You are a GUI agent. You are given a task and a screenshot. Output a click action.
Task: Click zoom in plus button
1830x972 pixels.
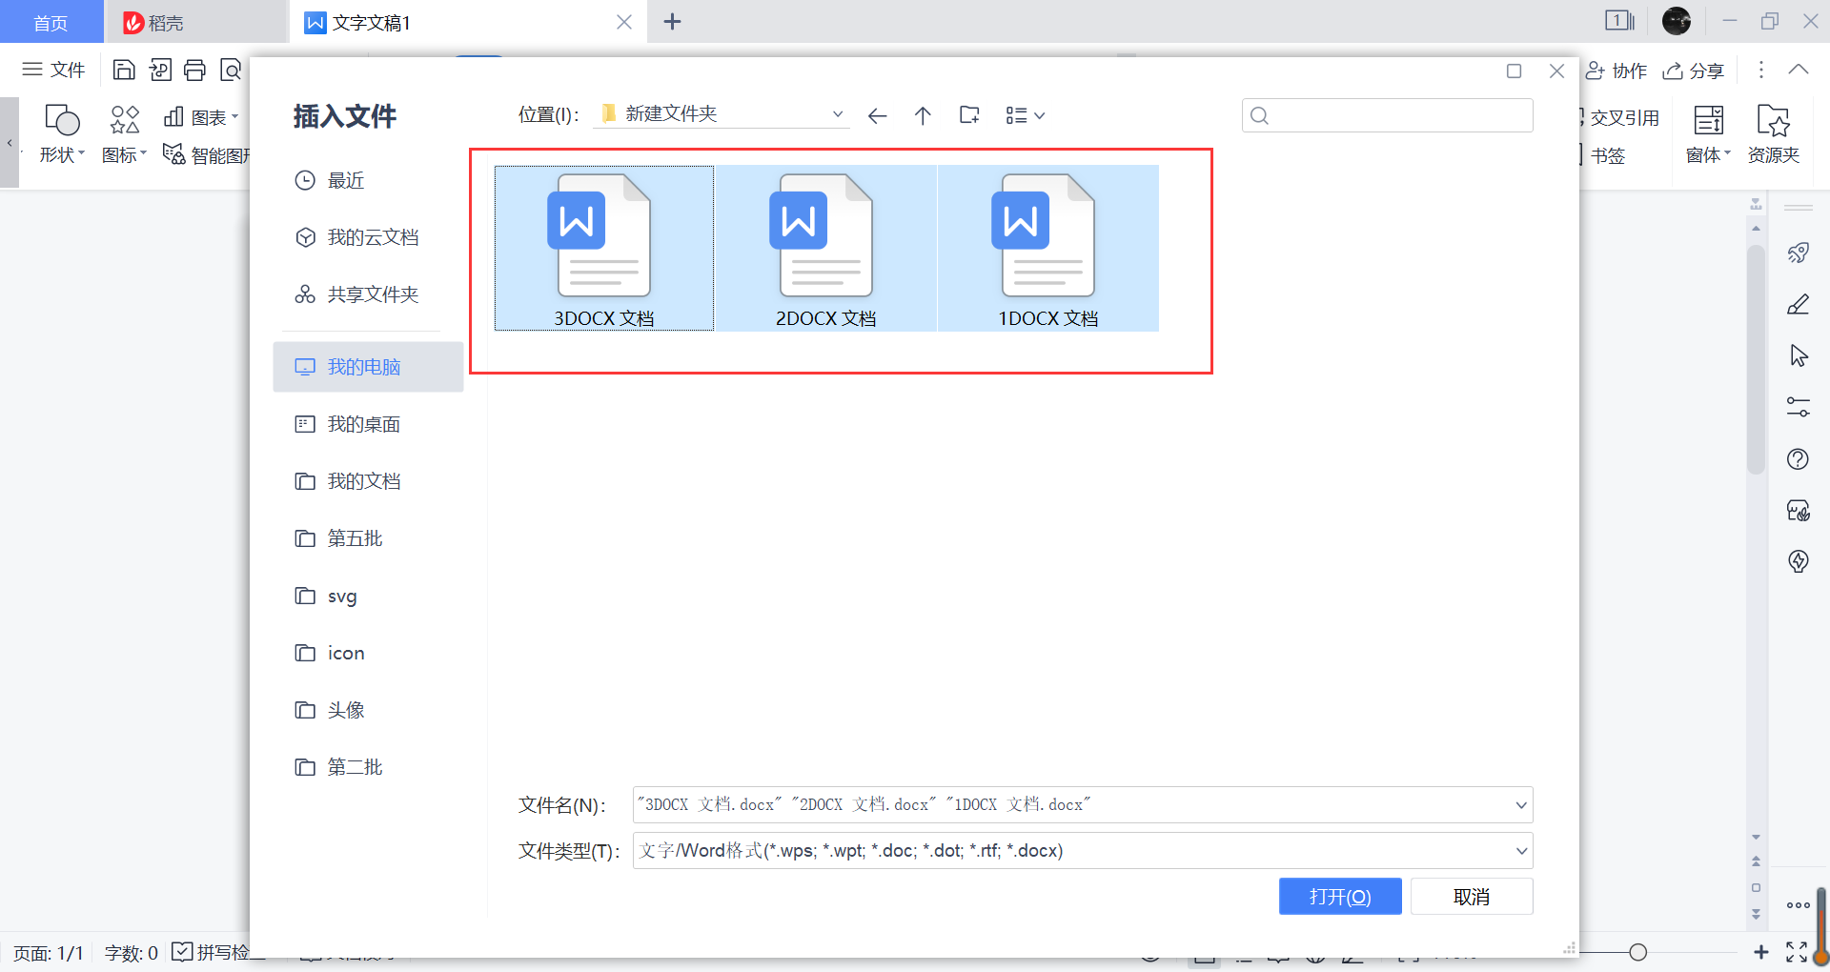pos(1760,952)
